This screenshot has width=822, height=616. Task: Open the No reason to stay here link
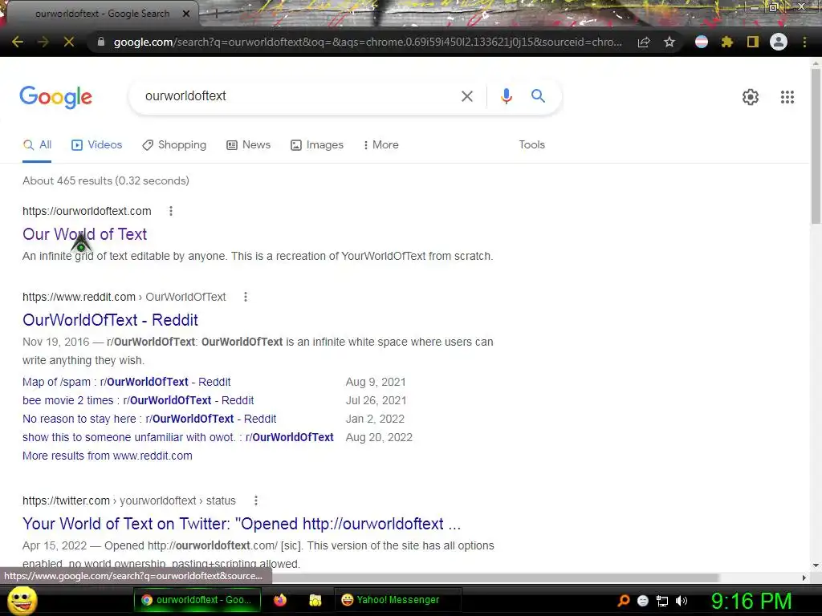(x=149, y=419)
